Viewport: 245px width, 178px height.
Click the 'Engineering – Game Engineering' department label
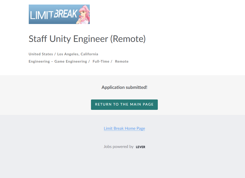pyautogui.click(x=58, y=61)
